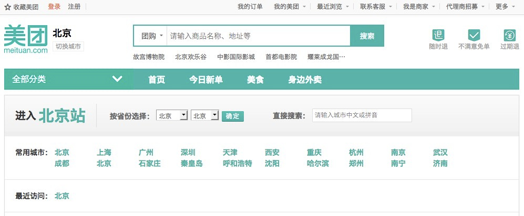This screenshot has width=524, height=216.
Task: Expand the 最近浏览 dropdown menu
Action: pos(333,7)
